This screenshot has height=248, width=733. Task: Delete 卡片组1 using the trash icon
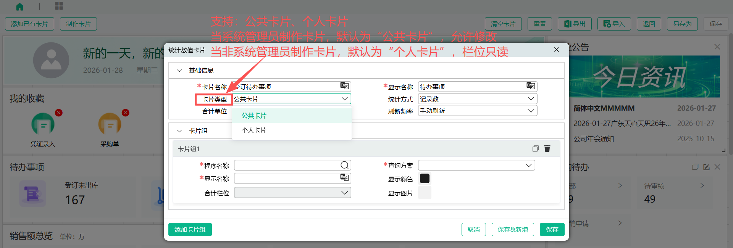(x=547, y=148)
